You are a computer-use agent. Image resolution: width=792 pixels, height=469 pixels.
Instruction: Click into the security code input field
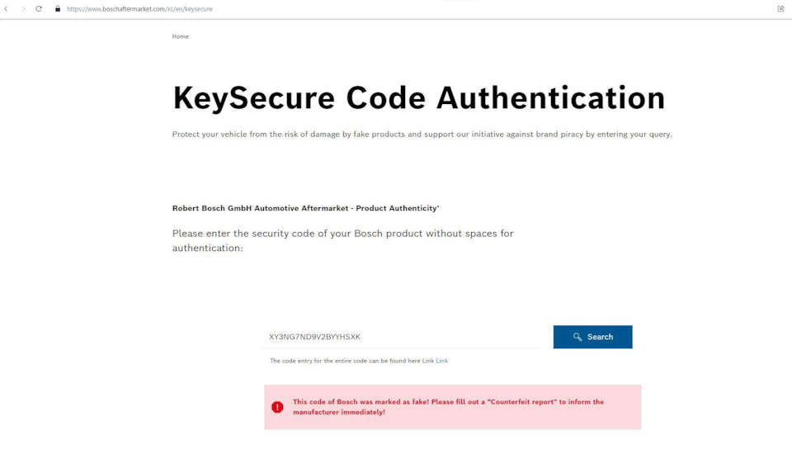pyautogui.click(x=400, y=337)
